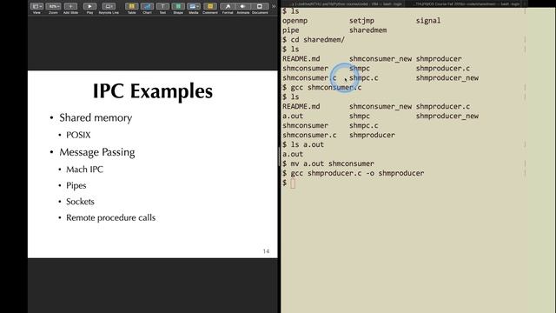Open the Animate inspector

pos(243,6)
